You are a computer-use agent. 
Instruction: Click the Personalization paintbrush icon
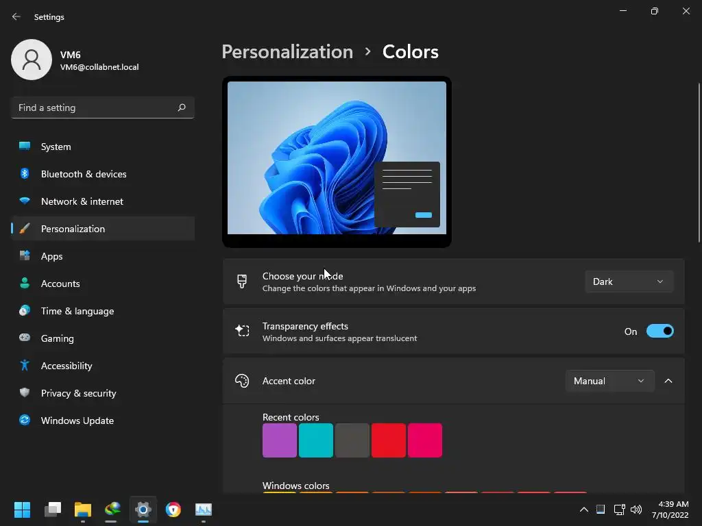click(x=25, y=229)
